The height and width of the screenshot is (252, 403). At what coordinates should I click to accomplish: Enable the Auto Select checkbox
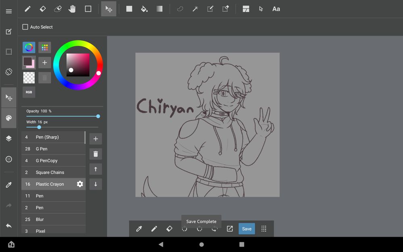(x=25, y=27)
